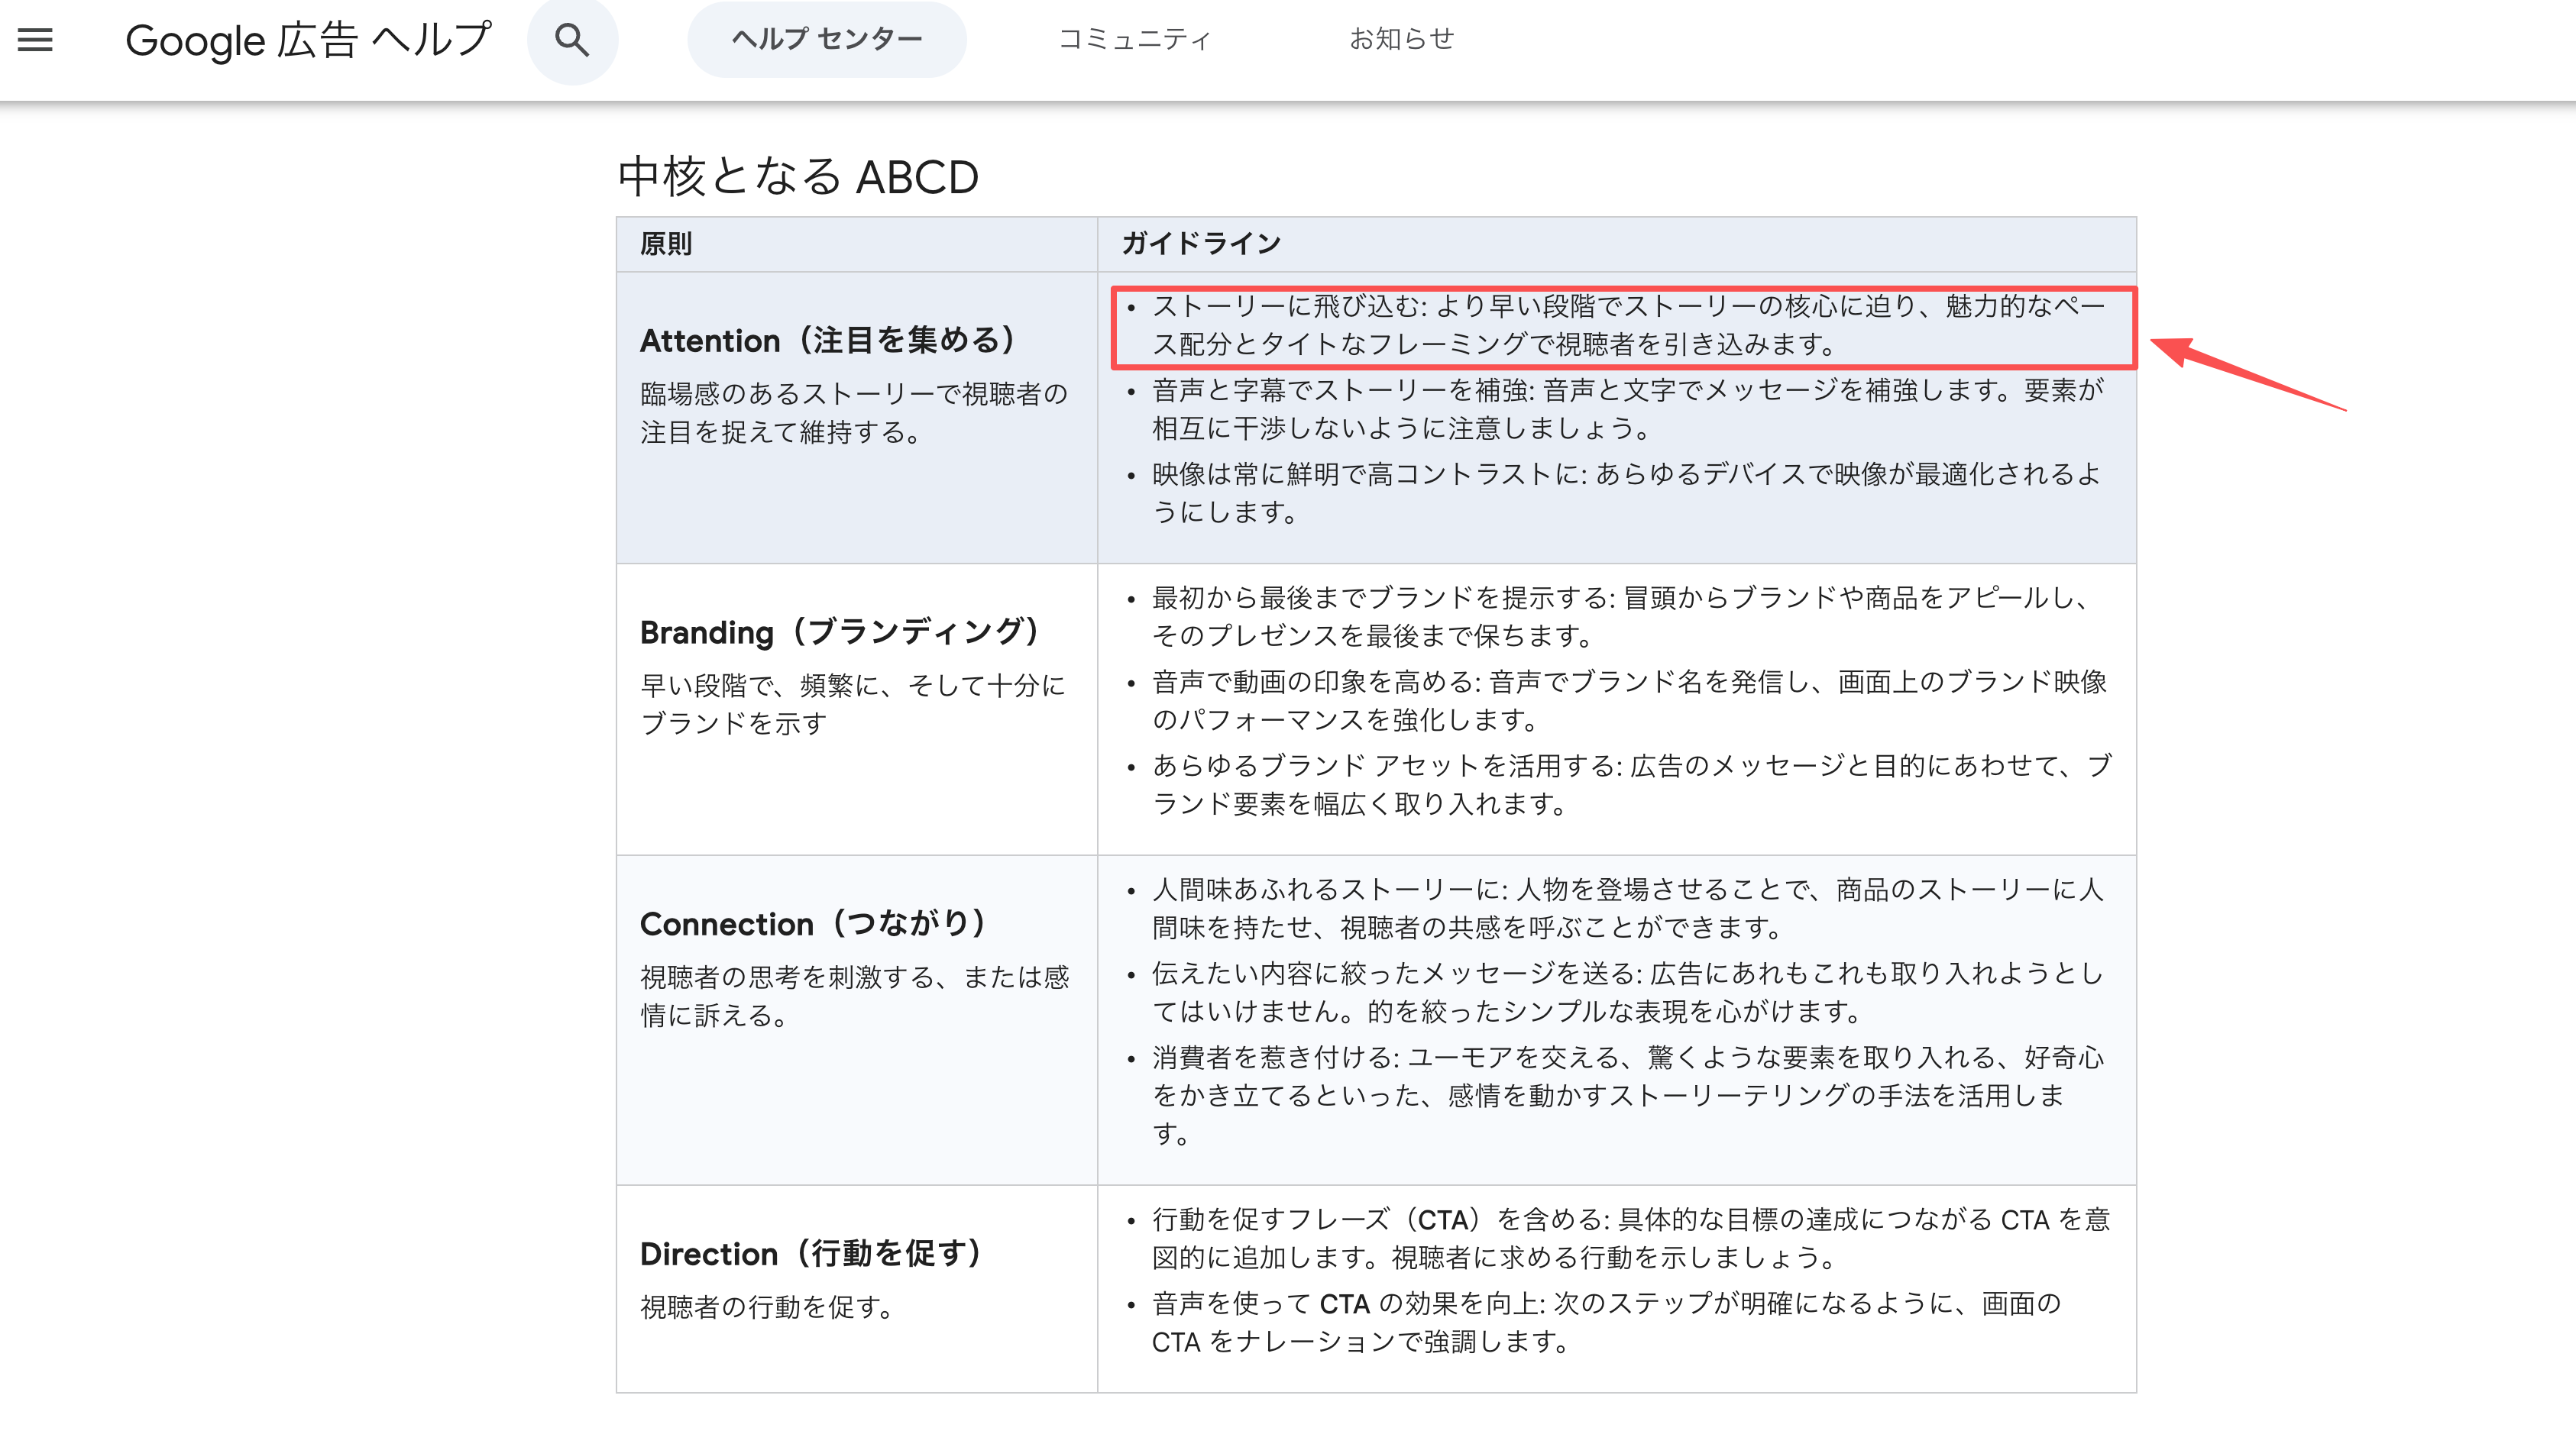This screenshot has width=2576, height=1431.
Task: Click the 臨場感のあるストーリー description text
Action: click(854, 412)
